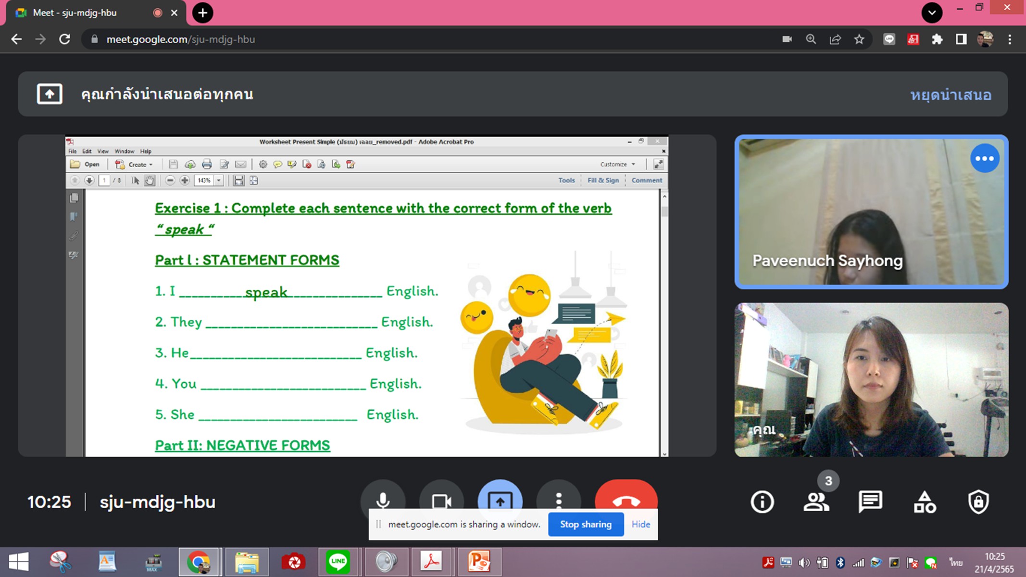Open LINE app from taskbar
Image resolution: width=1026 pixels, height=577 pixels.
click(x=338, y=561)
